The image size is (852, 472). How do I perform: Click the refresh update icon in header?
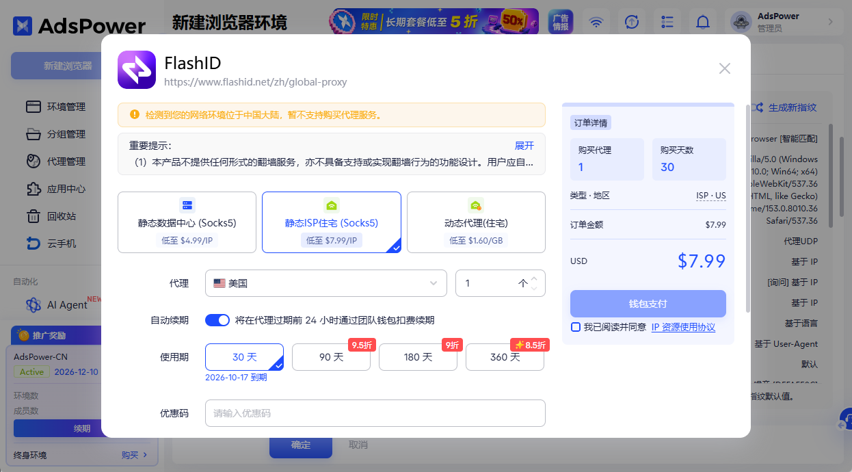633,22
